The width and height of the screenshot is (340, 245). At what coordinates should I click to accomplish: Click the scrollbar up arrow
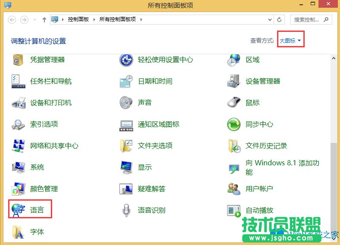pos(334,58)
